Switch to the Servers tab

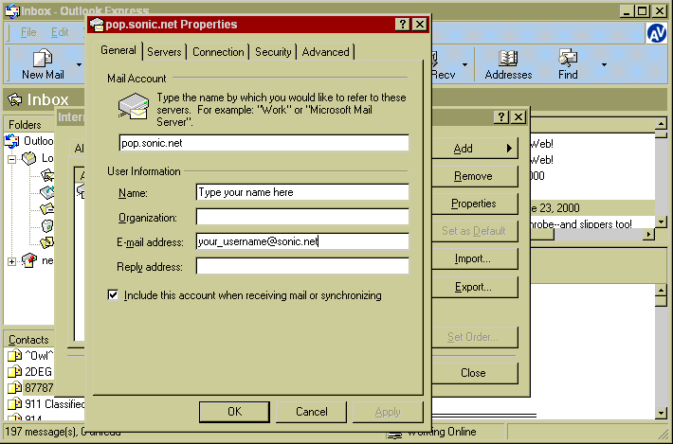[x=164, y=52]
